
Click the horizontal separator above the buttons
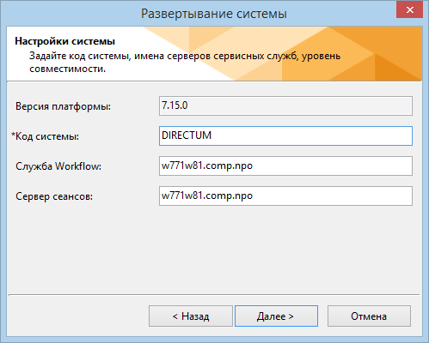pos(214,294)
